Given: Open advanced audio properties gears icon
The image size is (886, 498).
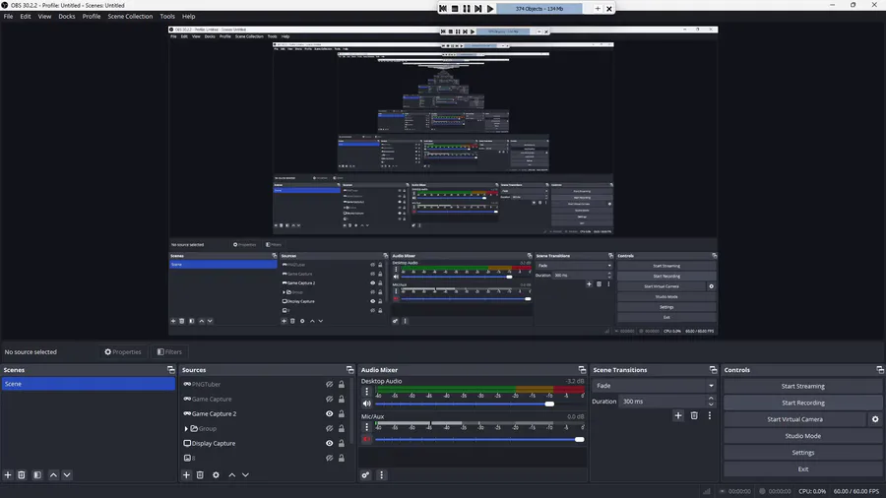Looking at the screenshot, I should (365, 474).
